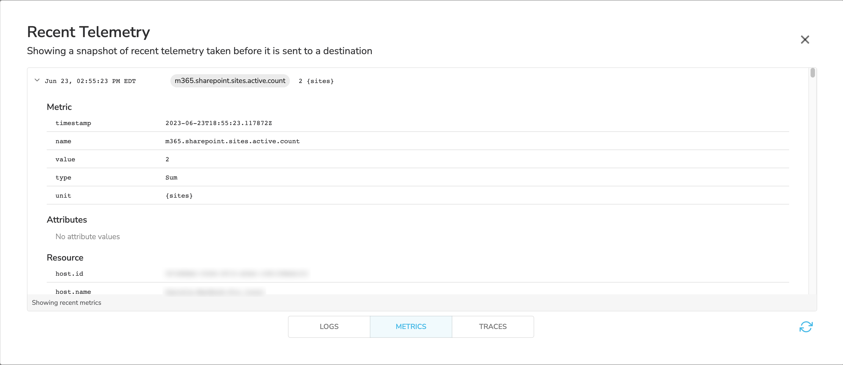
Task: Click the blurred host.id value
Action: point(236,274)
